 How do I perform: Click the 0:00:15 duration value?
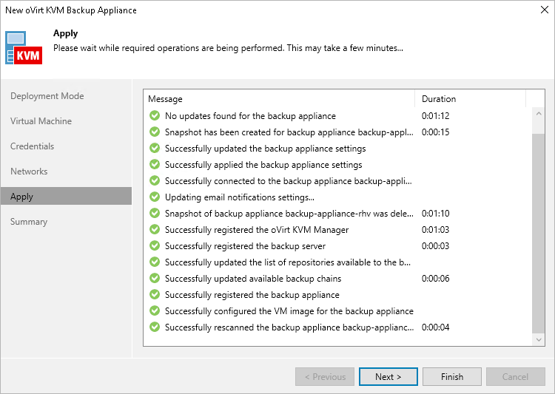(435, 132)
